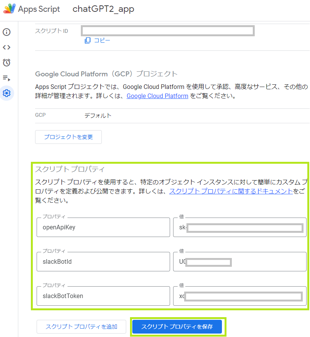
Task: Open the Overview info page in sidebar
Action: click(6, 32)
